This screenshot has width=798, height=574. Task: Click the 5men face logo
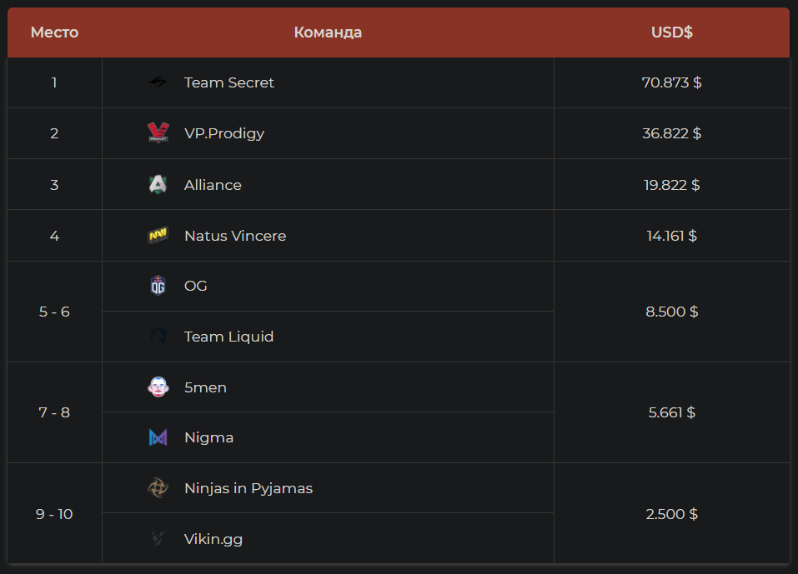pyautogui.click(x=158, y=387)
